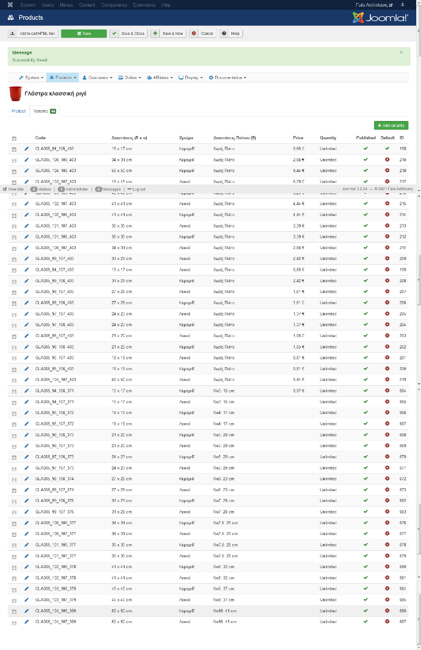Set variant ID 210 as default
Screen dimensions: 421x650
coord(387,159)
